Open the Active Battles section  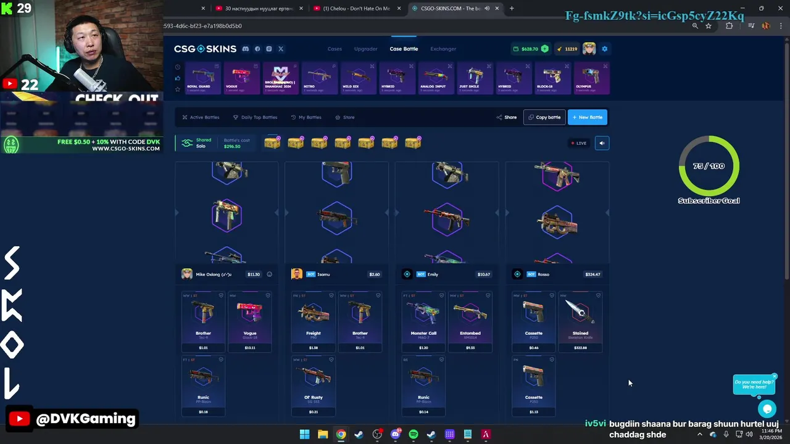pos(201,117)
